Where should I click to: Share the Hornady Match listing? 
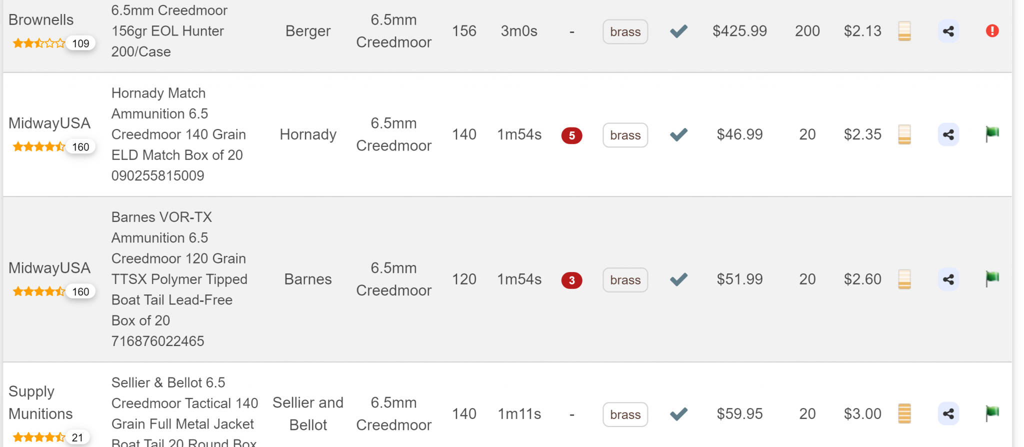(948, 135)
